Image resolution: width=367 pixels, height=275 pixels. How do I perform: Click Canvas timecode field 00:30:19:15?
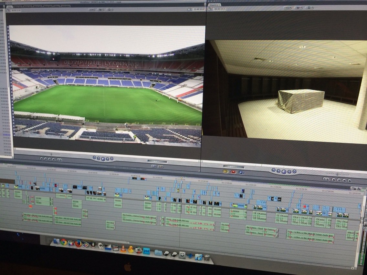click(x=220, y=9)
